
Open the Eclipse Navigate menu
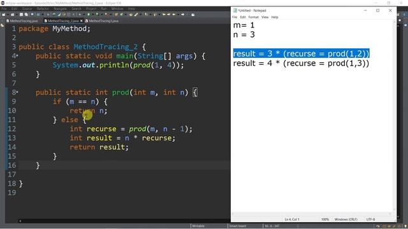60,8
